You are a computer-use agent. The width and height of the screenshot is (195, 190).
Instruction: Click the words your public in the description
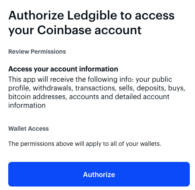click(154, 80)
